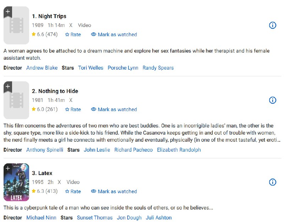Screen dimensions: 284x223
Task: Rate Nothing to Hide with star button
Action: coord(73,109)
